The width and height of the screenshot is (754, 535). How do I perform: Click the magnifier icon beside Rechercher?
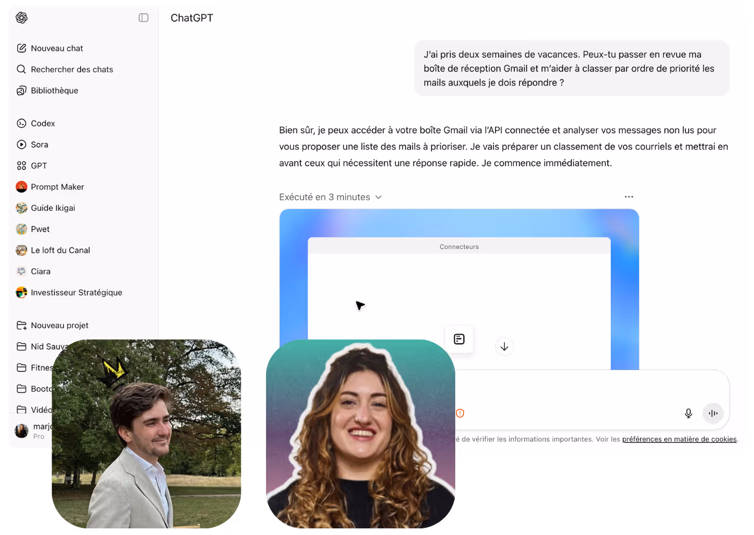click(22, 69)
